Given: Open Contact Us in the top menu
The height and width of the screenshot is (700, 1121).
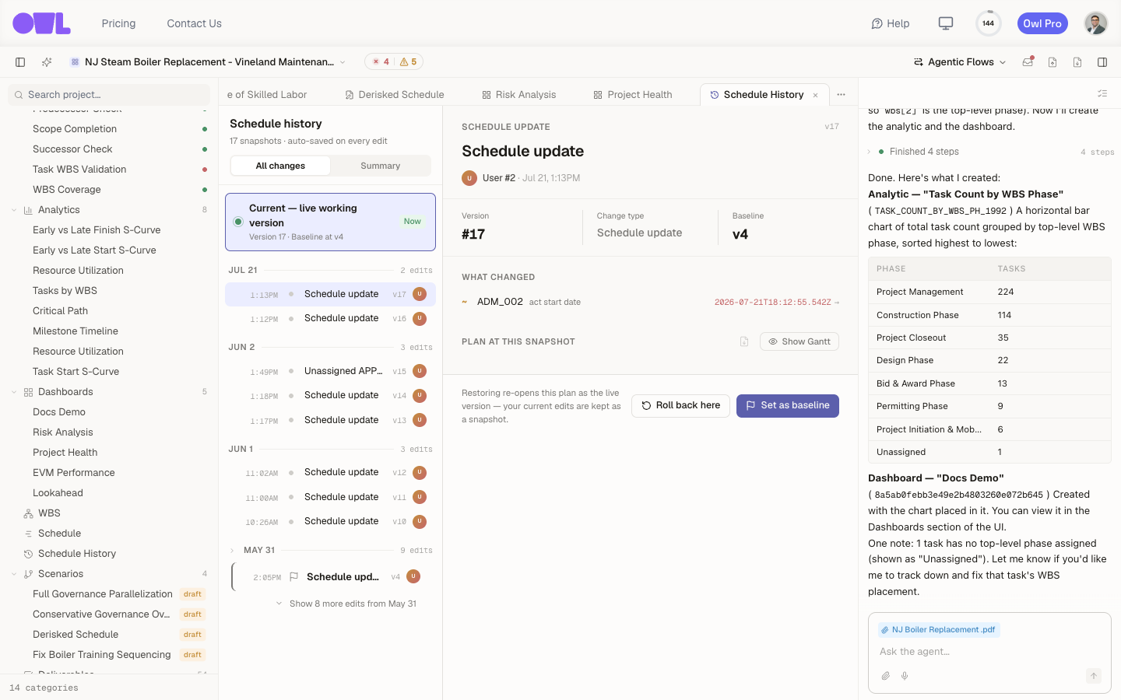Looking at the screenshot, I should click(x=194, y=23).
